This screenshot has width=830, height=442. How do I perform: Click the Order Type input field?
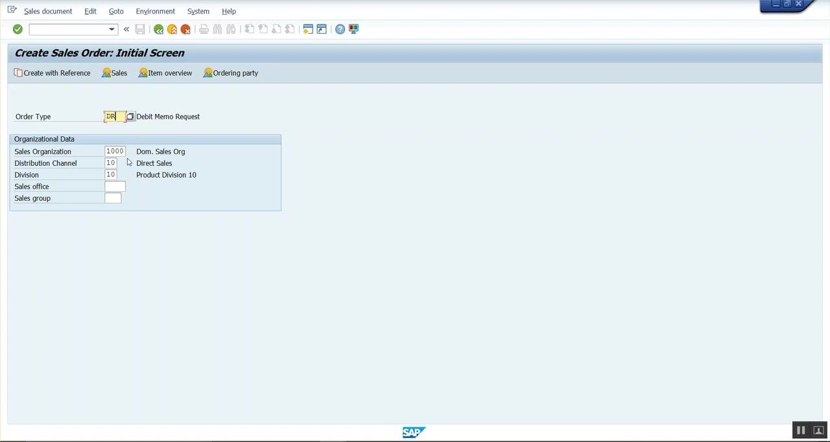(115, 117)
